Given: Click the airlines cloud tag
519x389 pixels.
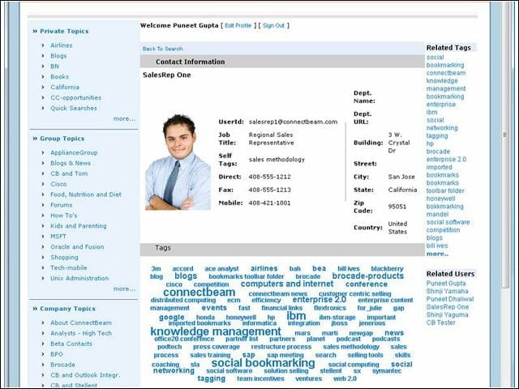Looking at the screenshot, I should coord(264,268).
